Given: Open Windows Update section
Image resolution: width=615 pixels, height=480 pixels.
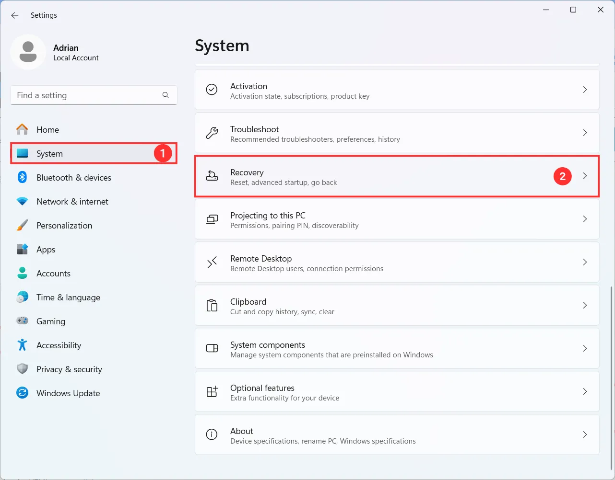Looking at the screenshot, I should point(94,393).
